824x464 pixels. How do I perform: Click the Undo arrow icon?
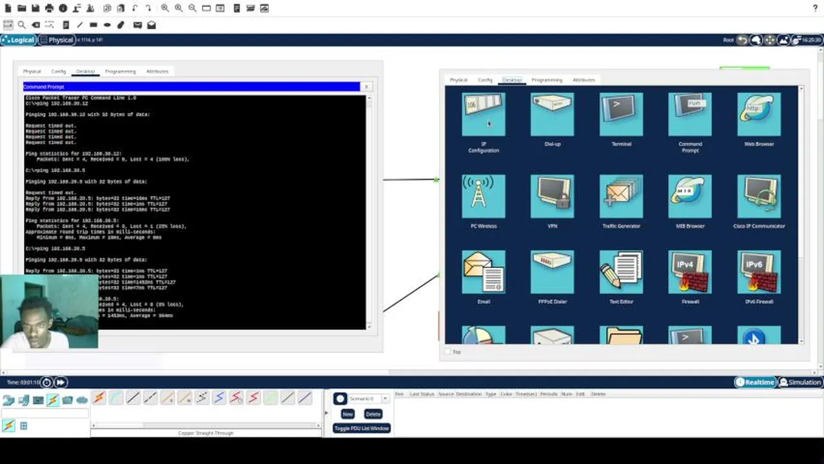135,8
